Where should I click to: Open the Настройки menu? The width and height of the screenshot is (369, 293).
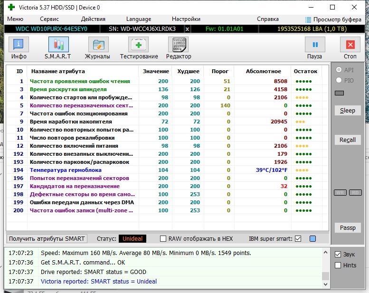pos(186,19)
